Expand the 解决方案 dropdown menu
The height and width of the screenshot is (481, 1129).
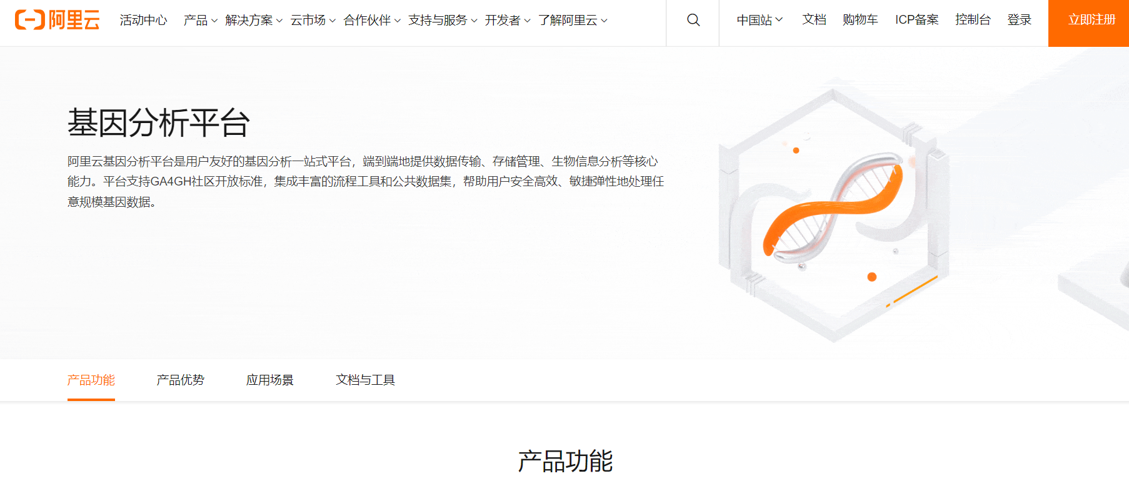point(254,20)
